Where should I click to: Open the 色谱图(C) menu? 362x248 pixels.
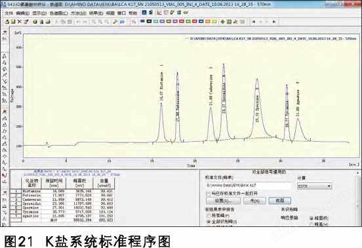(59, 13)
